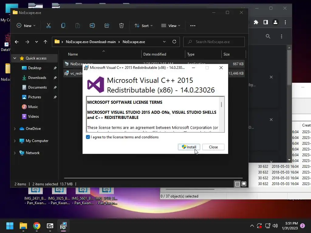Switch to large thumbnails view in status bar

tap(244, 184)
